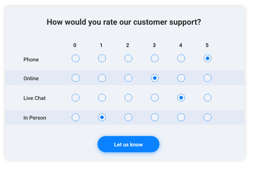Select rating 4 for In Person
The width and height of the screenshot is (253, 169).
pyautogui.click(x=181, y=117)
